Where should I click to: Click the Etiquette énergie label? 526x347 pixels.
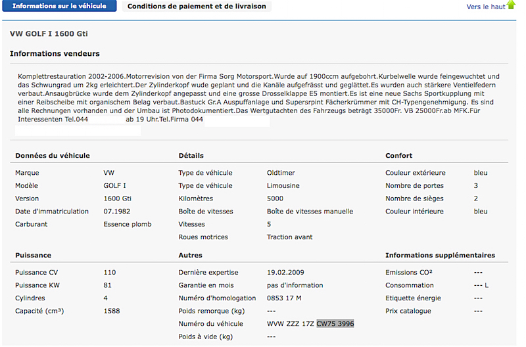413,298
